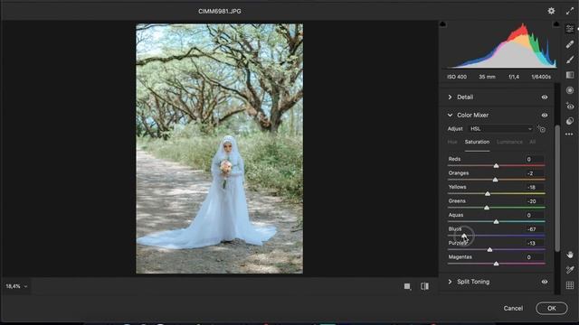Click the Magentas value input field
Image resolution: width=579 pixels, height=325 pixels.
[x=535, y=257]
